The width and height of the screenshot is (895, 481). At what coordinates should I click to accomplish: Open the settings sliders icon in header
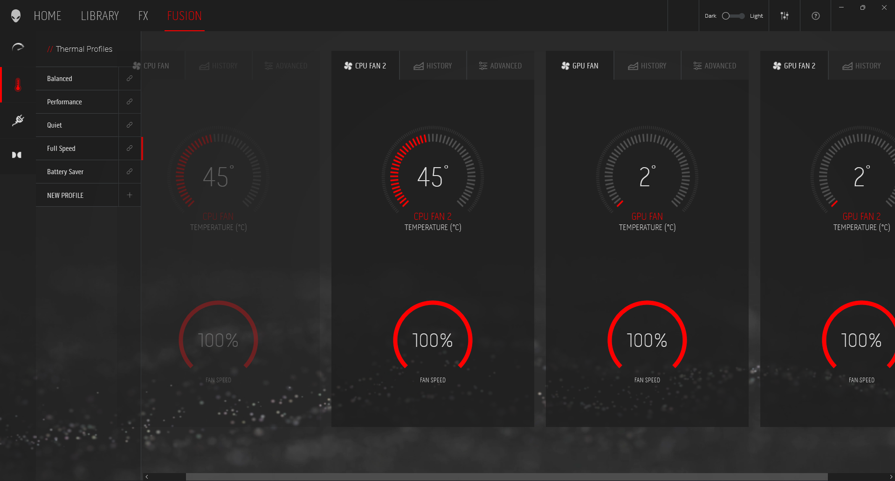point(785,16)
